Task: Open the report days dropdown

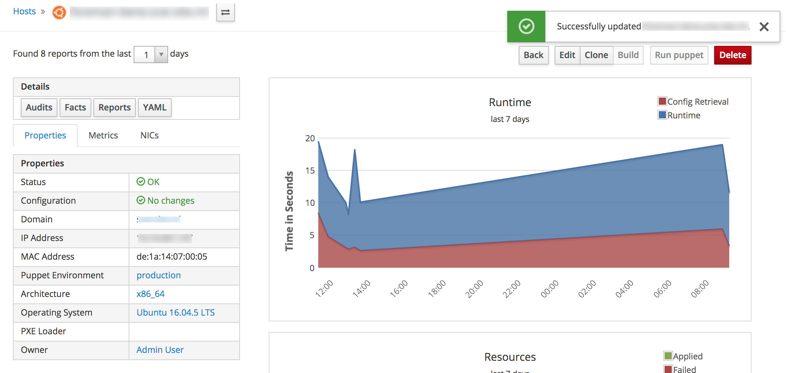Action: 161,55
